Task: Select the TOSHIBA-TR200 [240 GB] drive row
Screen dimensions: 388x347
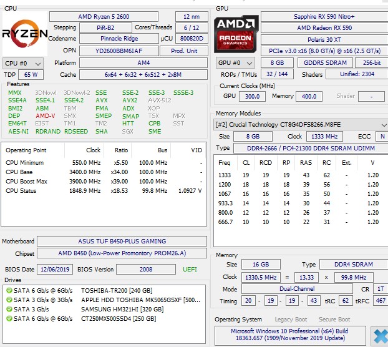Action: coord(104,291)
